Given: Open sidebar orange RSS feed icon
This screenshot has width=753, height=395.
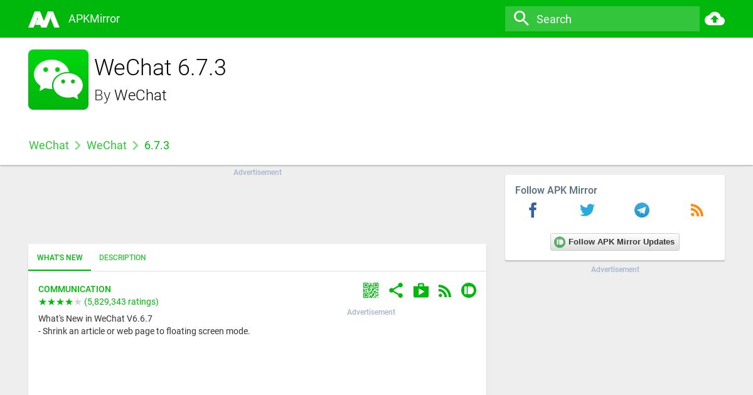Looking at the screenshot, I should 697,210.
